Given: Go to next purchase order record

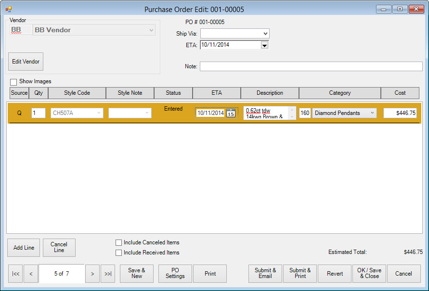Looking at the screenshot, I should coord(92,274).
